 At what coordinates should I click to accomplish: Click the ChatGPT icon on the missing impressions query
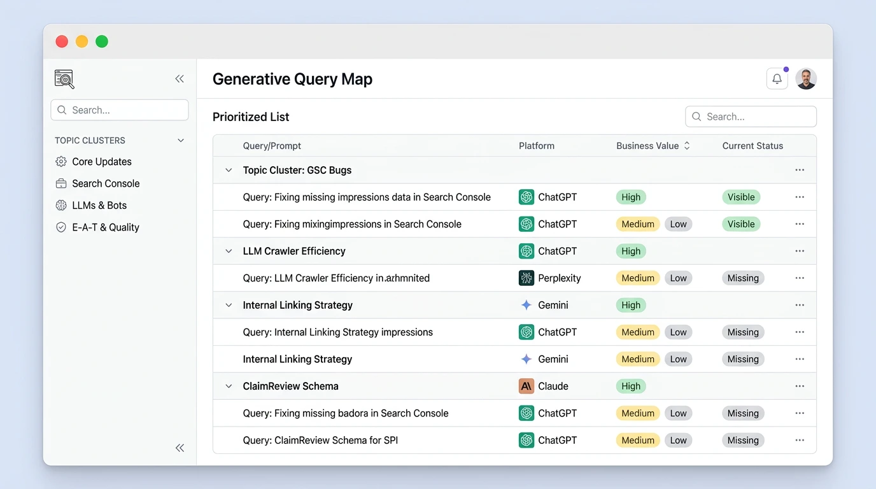click(x=526, y=197)
